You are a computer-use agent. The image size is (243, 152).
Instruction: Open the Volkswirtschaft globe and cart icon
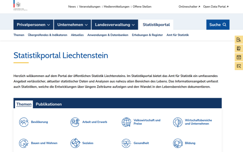pos(126,122)
